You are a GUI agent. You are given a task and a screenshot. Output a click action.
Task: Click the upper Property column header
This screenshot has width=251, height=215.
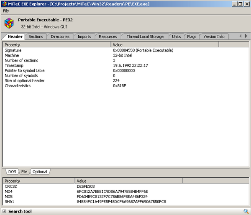click(x=57, y=45)
